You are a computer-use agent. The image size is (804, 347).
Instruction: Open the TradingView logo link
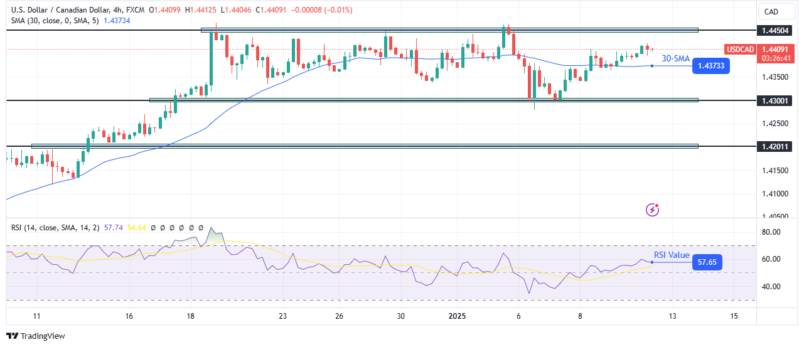(x=36, y=336)
